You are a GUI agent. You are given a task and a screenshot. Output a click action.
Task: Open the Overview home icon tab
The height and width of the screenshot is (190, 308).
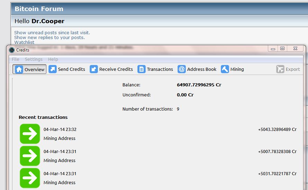[19, 69]
